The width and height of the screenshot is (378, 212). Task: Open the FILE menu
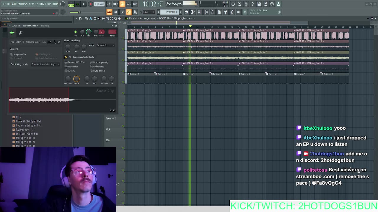point(4,4)
